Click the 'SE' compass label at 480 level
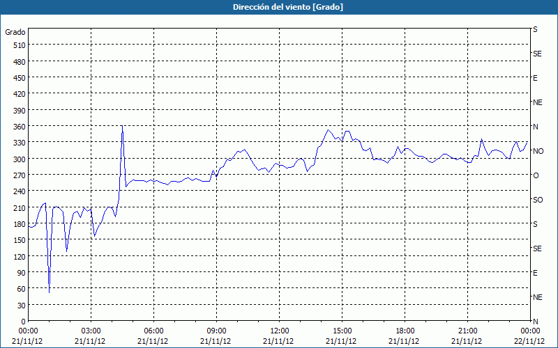The width and height of the screenshot is (558, 348). click(x=537, y=54)
